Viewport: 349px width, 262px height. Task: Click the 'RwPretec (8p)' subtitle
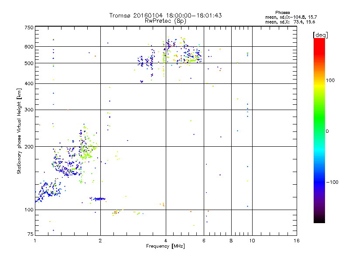(165, 21)
